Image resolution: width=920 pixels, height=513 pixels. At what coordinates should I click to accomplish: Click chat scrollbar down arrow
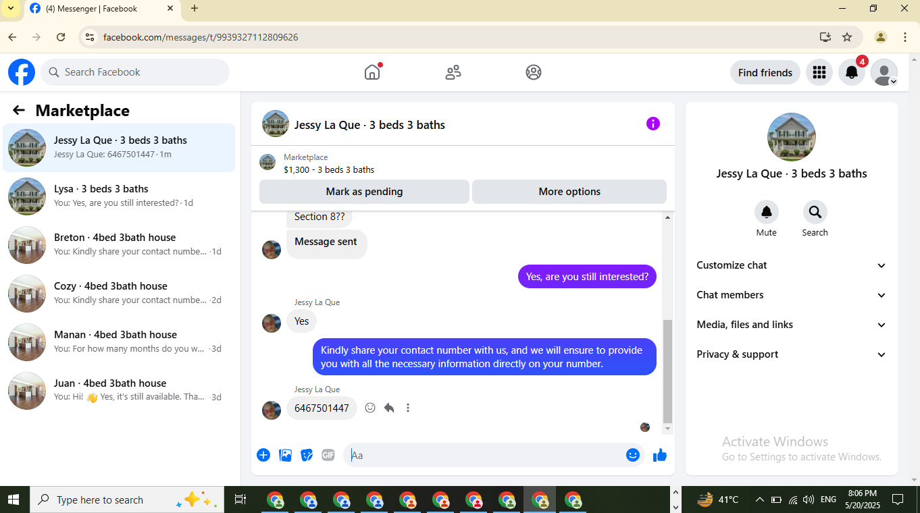668,429
